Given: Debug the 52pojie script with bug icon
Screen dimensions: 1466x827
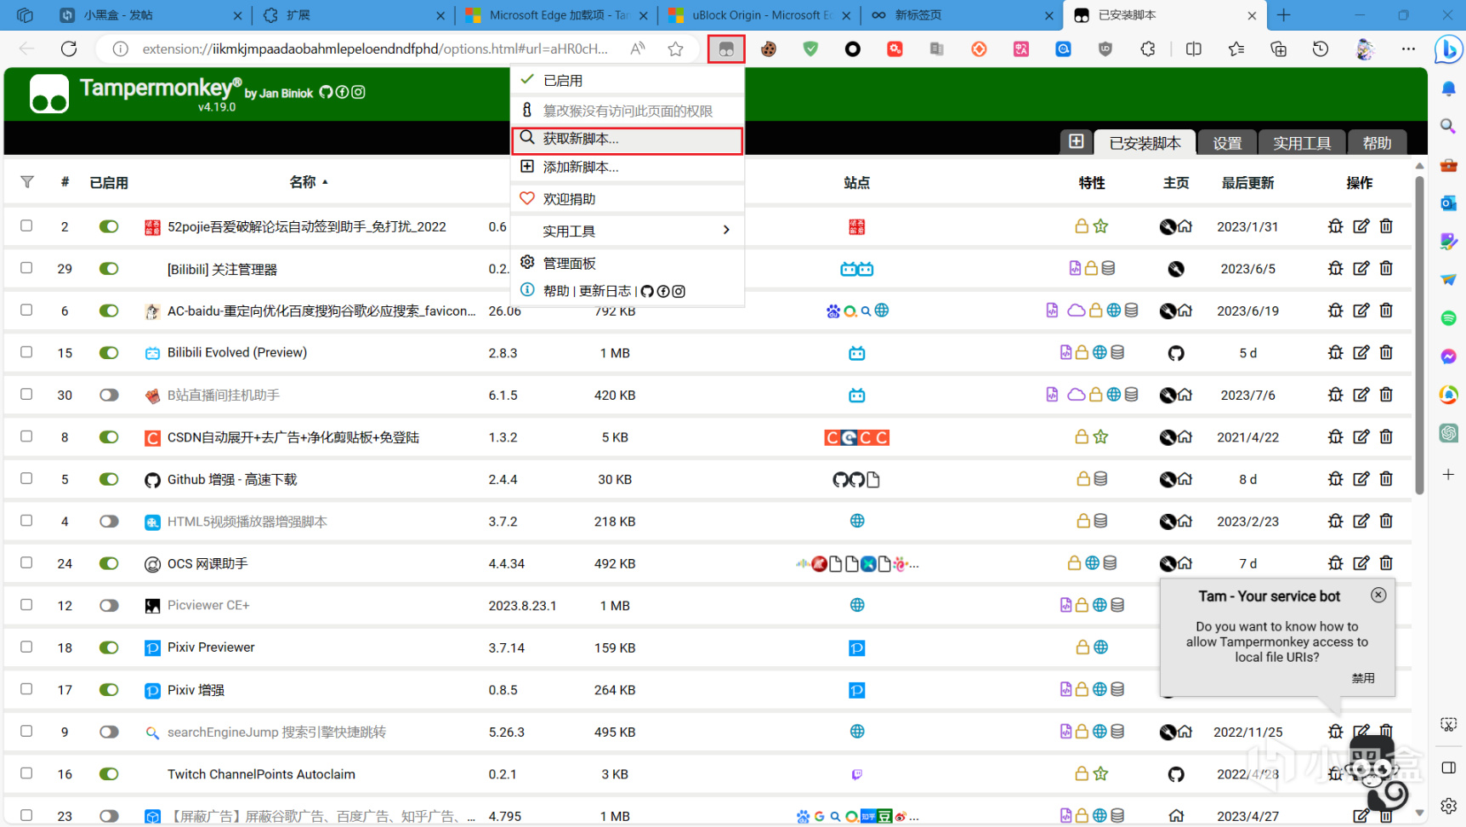Looking at the screenshot, I should click(x=1335, y=226).
